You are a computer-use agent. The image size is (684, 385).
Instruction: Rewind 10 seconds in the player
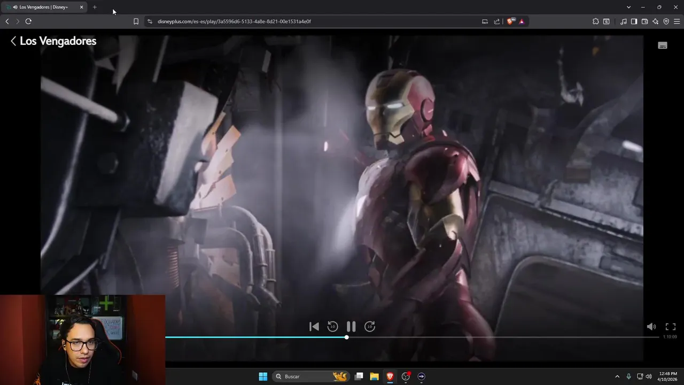click(332, 326)
